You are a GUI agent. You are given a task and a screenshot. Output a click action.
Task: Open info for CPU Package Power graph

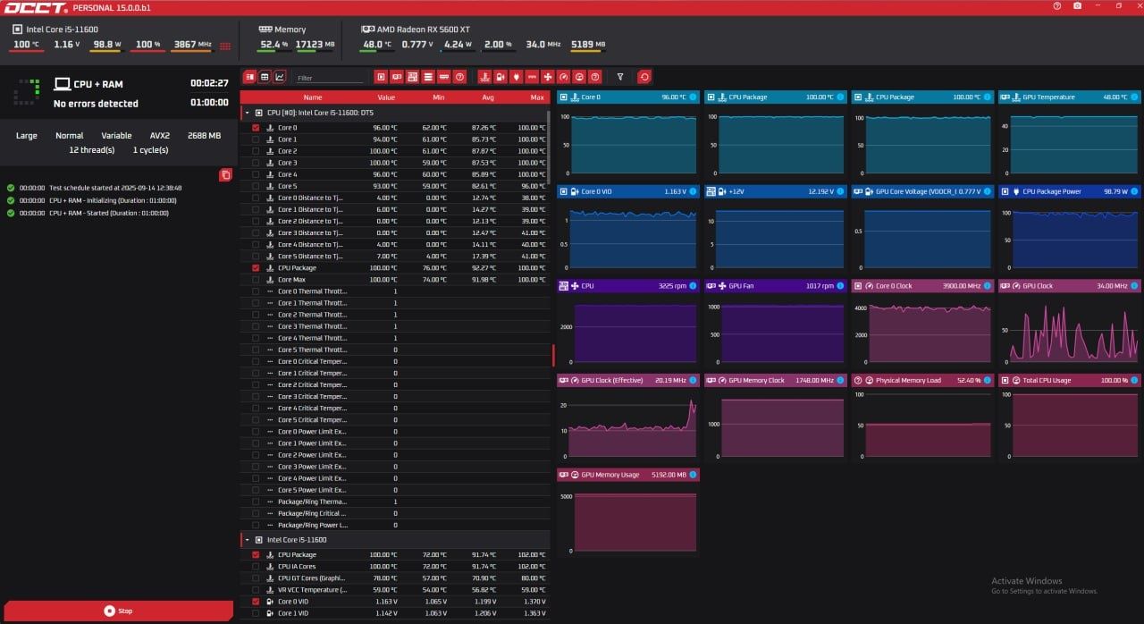tap(1135, 191)
